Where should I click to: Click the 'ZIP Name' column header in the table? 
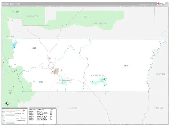click(41, 110)
